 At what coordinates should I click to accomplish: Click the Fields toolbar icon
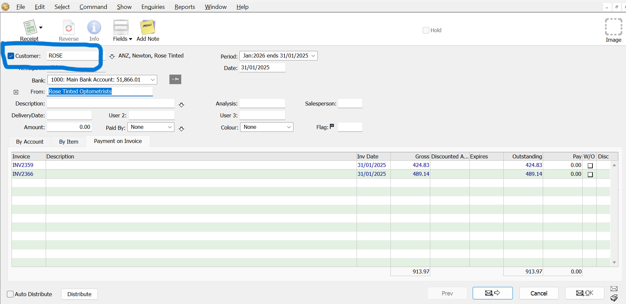coord(121,27)
